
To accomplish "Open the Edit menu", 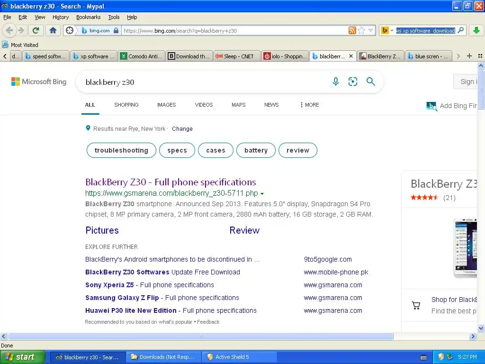I will [x=23, y=17].
